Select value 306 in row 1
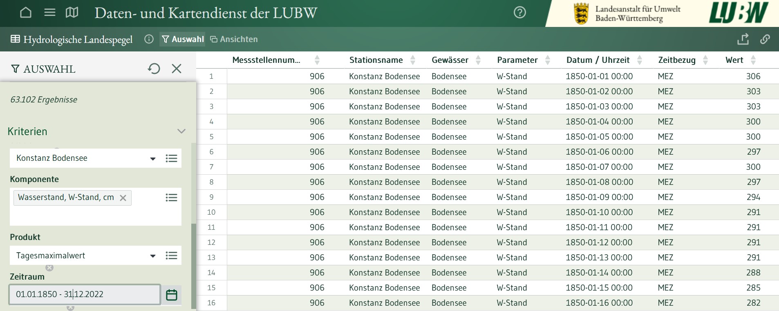 (753, 76)
